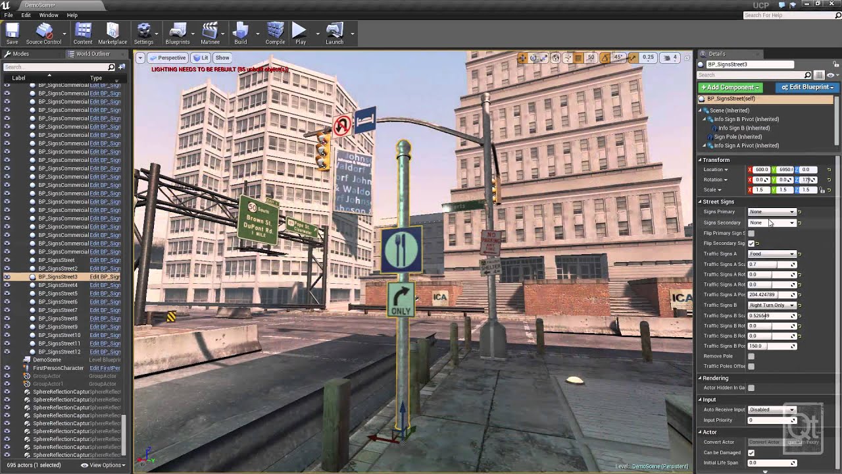Image resolution: width=842 pixels, height=474 pixels.
Task: Open the View Options dropdown
Action: [102, 465]
